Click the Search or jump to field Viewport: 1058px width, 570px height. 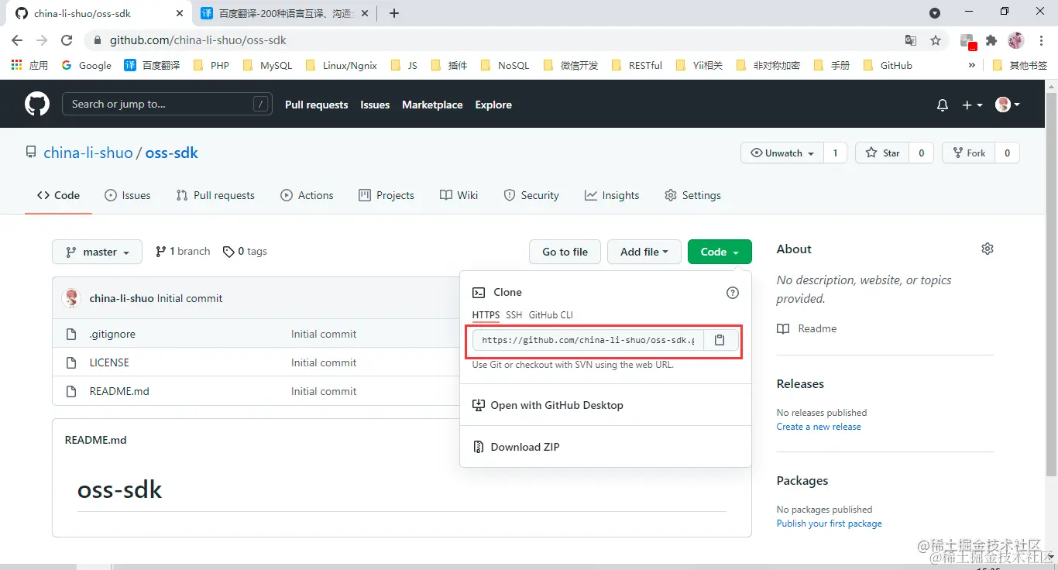coord(167,104)
